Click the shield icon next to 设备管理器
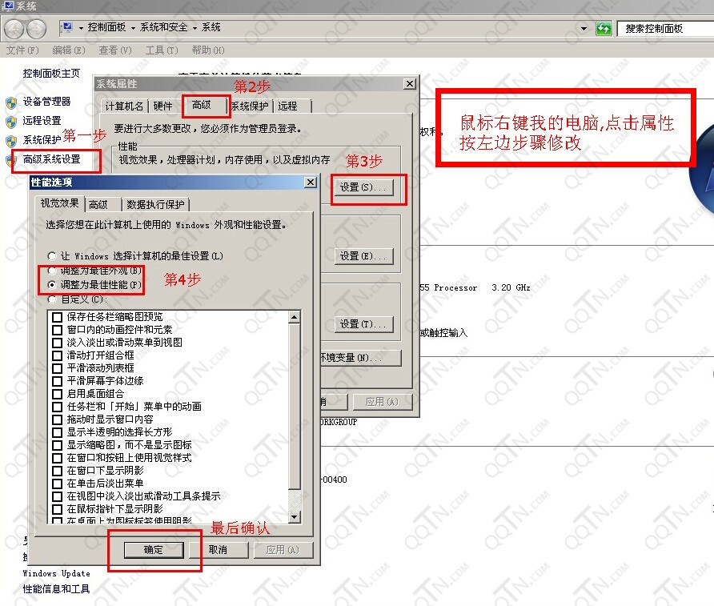This screenshot has width=714, height=606. tap(11, 102)
